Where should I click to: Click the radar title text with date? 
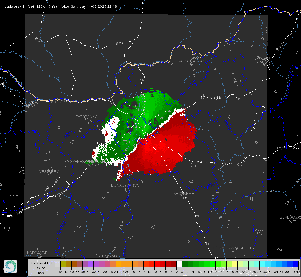point(61,6)
